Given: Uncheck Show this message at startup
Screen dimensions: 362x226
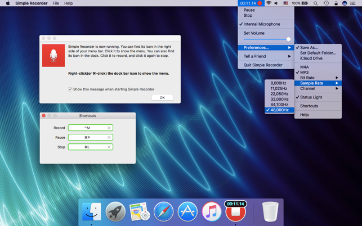Looking at the screenshot, I should tap(70, 89).
